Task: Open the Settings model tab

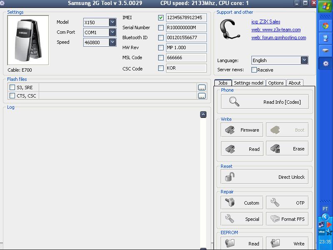Action: [249, 82]
